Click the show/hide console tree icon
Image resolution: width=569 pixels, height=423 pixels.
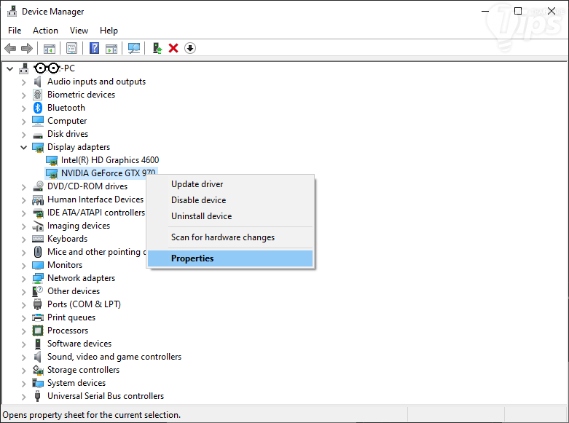click(x=50, y=48)
